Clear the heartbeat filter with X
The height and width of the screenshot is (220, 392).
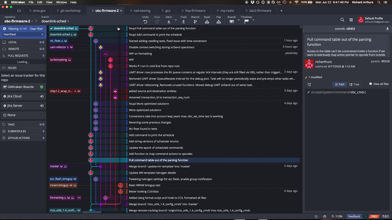tap(42, 34)
